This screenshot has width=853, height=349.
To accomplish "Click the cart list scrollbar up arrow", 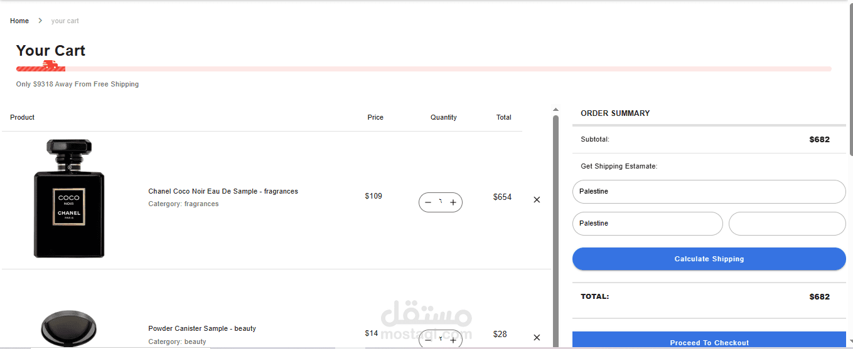I will [x=555, y=110].
